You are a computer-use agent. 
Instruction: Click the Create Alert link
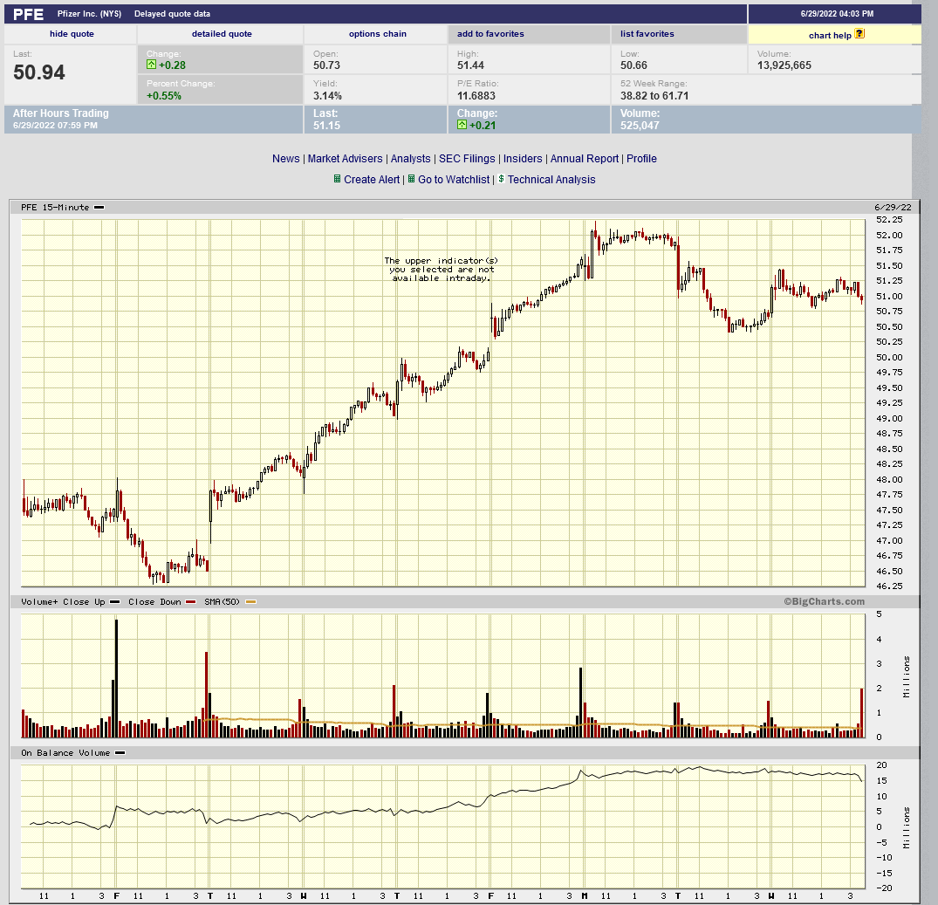[x=372, y=180]
